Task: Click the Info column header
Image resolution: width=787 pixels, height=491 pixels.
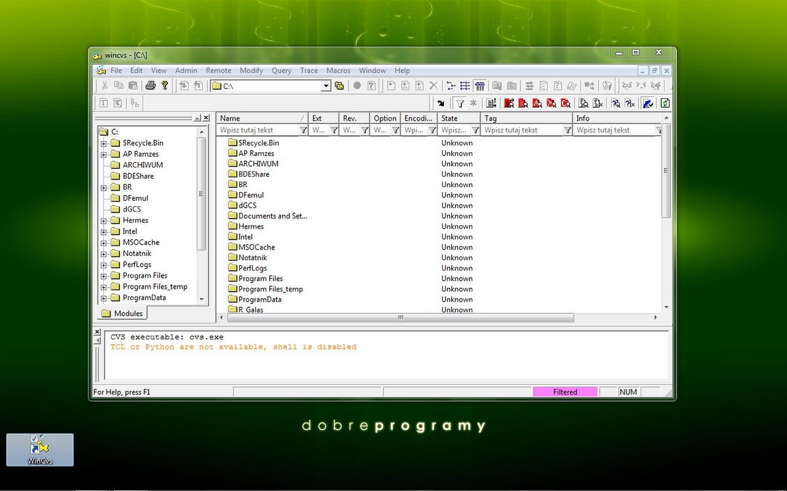Action: pyautogui.click(x=617, y=118)
